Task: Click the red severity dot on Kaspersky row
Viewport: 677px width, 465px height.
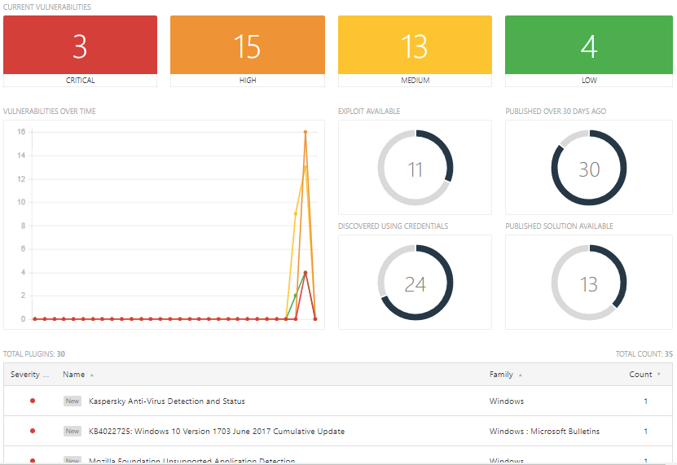Action: pyautogui.click(x=33, y=401)
